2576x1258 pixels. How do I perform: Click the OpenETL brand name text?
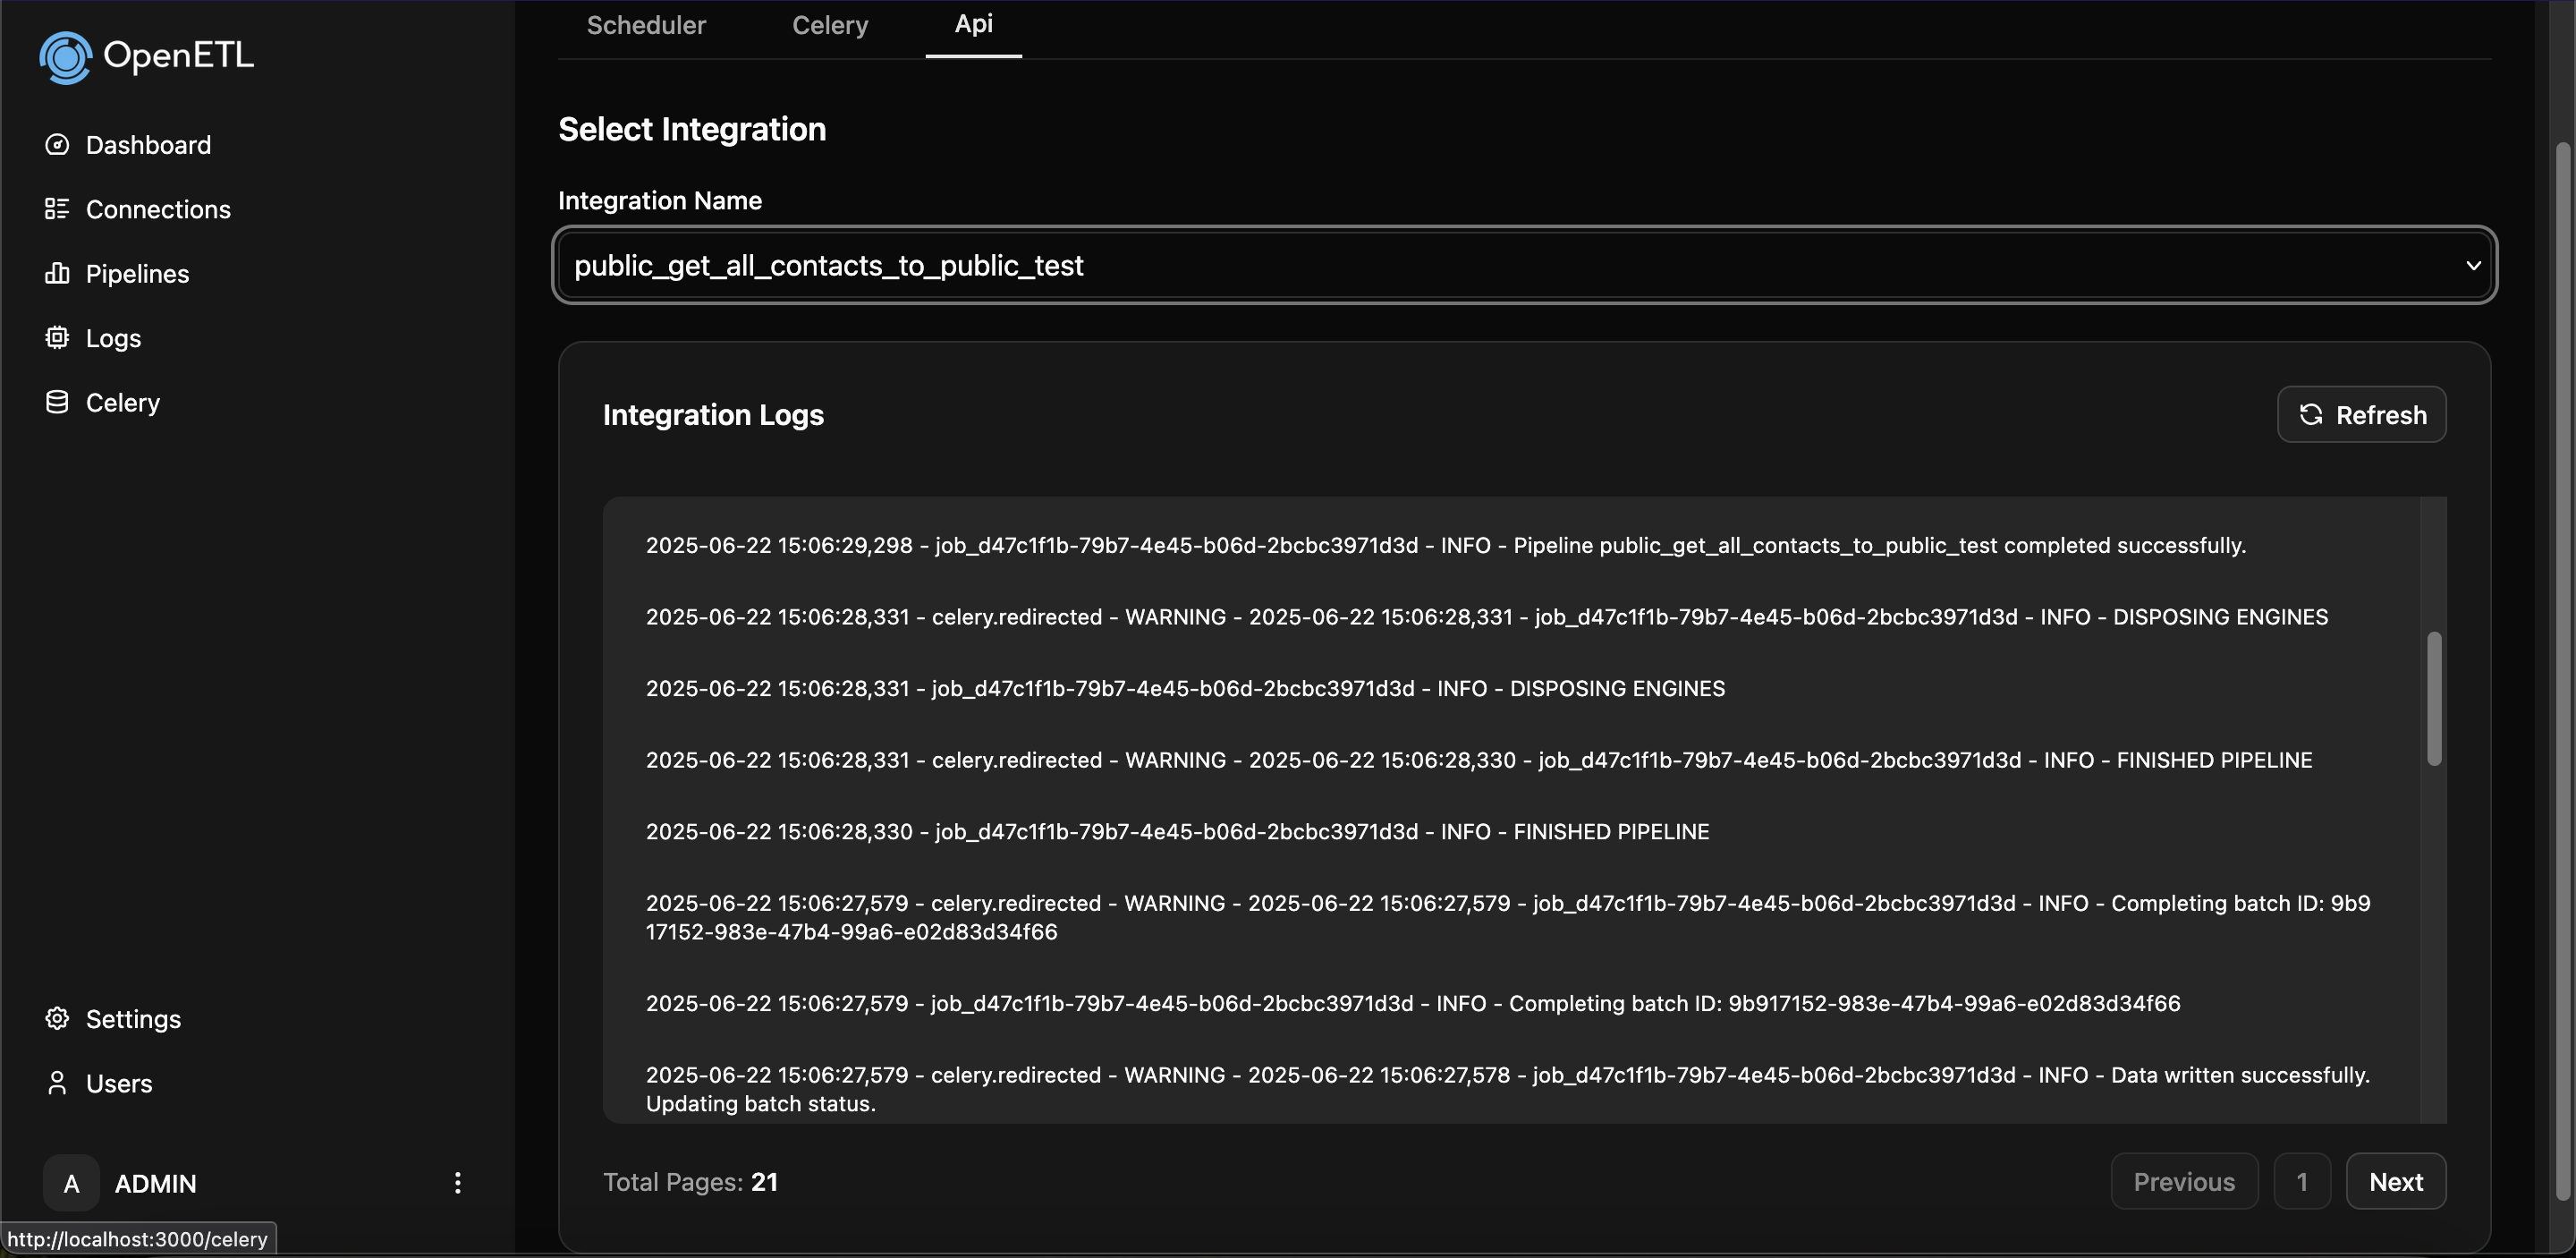(178, 55)
